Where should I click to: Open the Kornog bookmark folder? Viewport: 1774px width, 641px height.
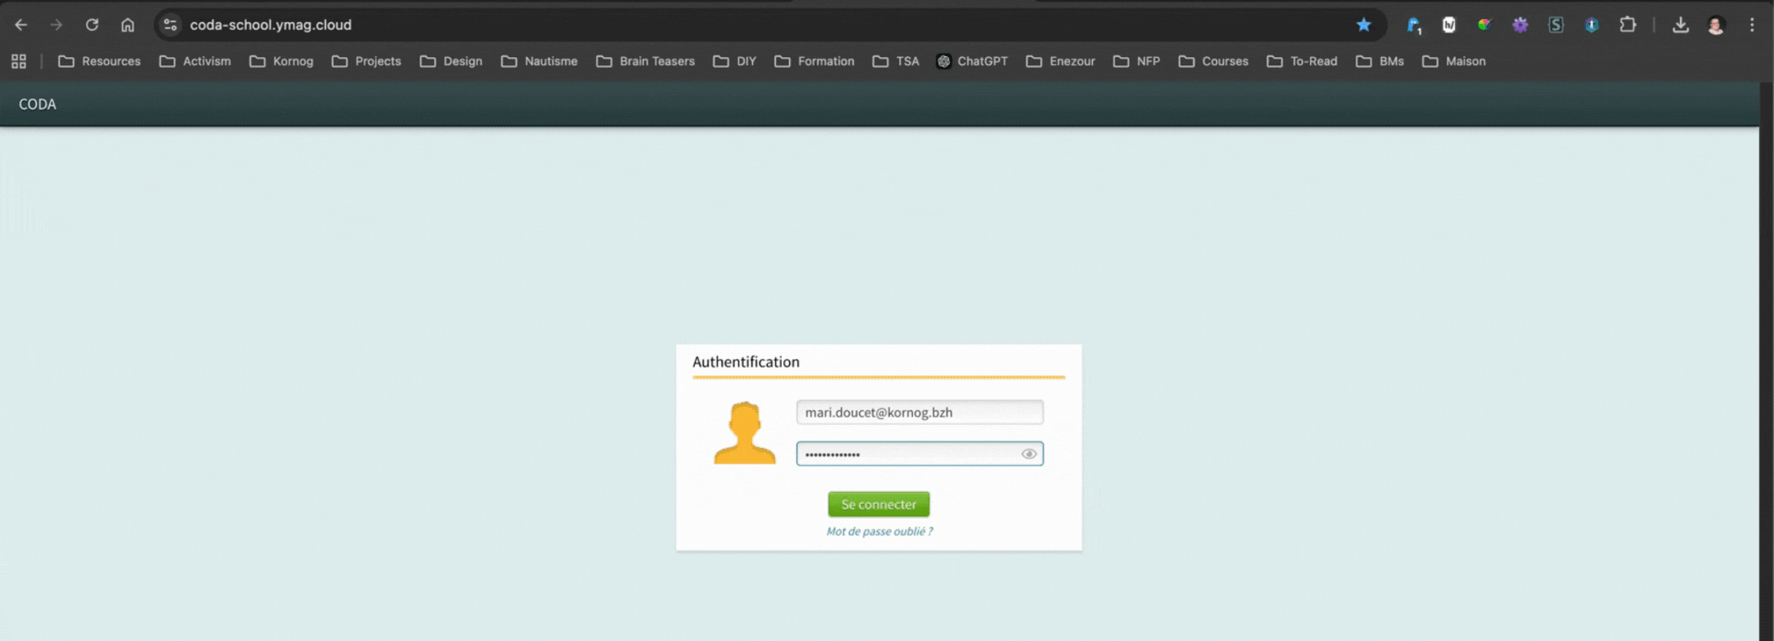(281, 61)
